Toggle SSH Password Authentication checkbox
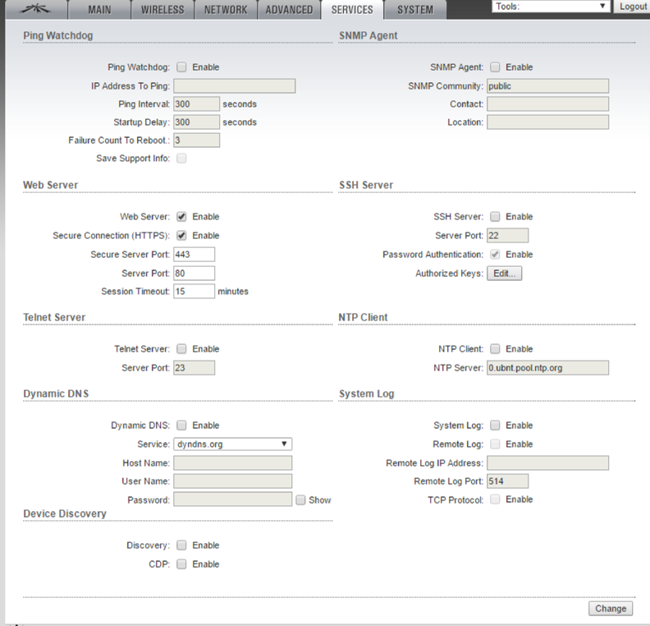This screenshot has height=626, width=650. (495, 255)
